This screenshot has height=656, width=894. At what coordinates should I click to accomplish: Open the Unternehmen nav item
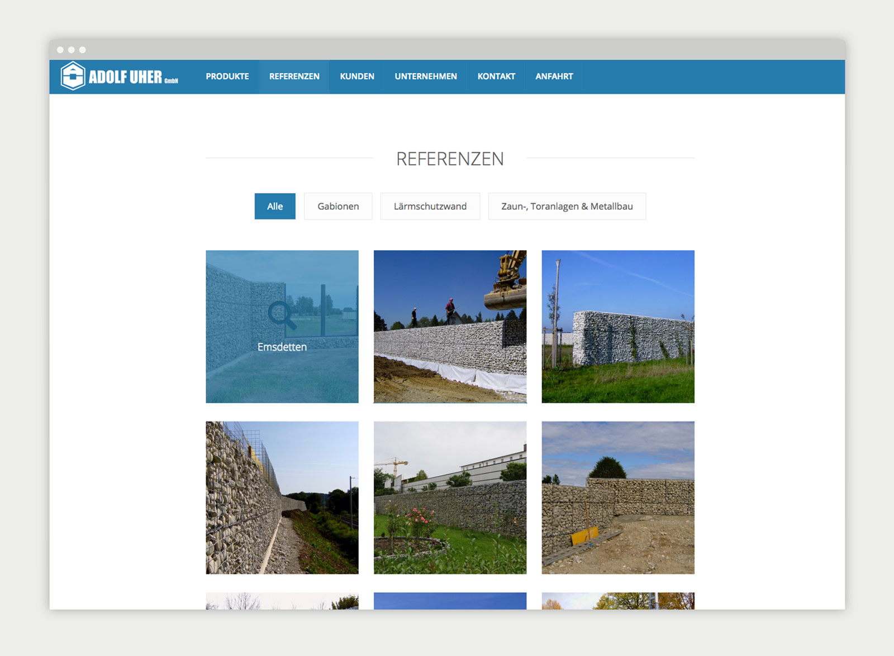(x=426, y=76)
